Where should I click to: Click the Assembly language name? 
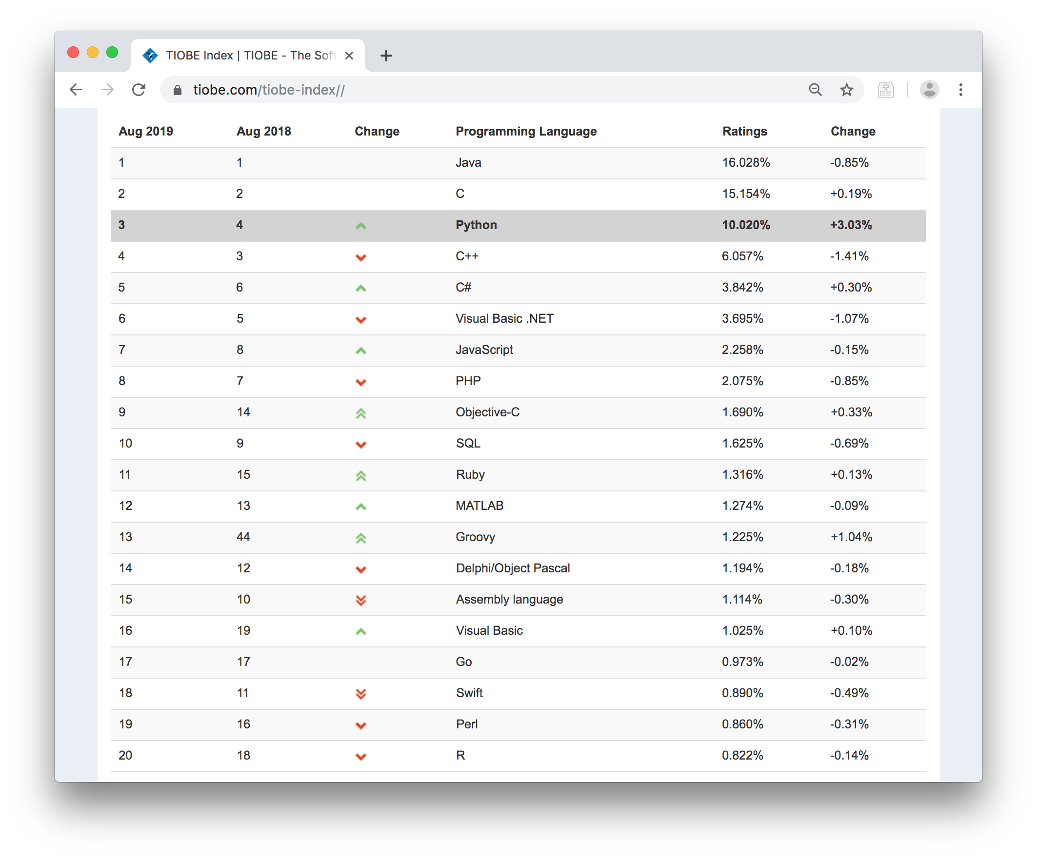click(509, 599)
